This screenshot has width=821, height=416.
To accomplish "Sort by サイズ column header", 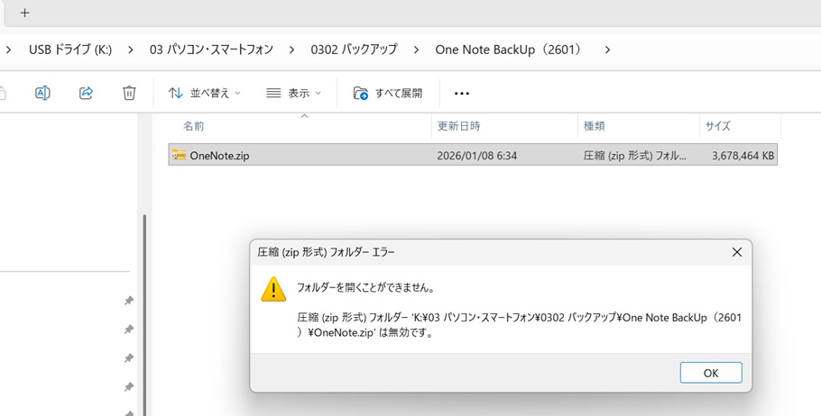I will [x=718, y=126].
